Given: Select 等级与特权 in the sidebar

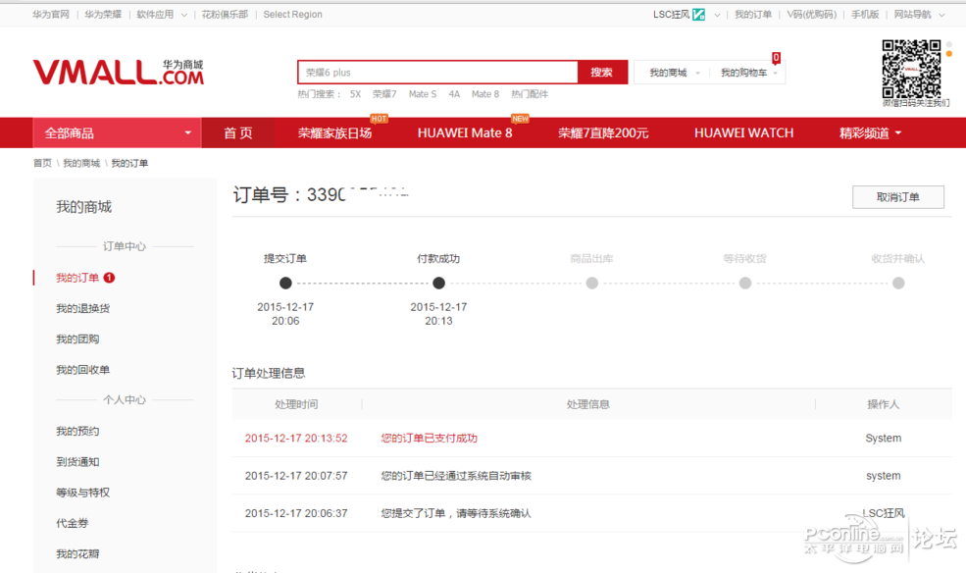Looking at the screenshot, I should click(83, 493).
